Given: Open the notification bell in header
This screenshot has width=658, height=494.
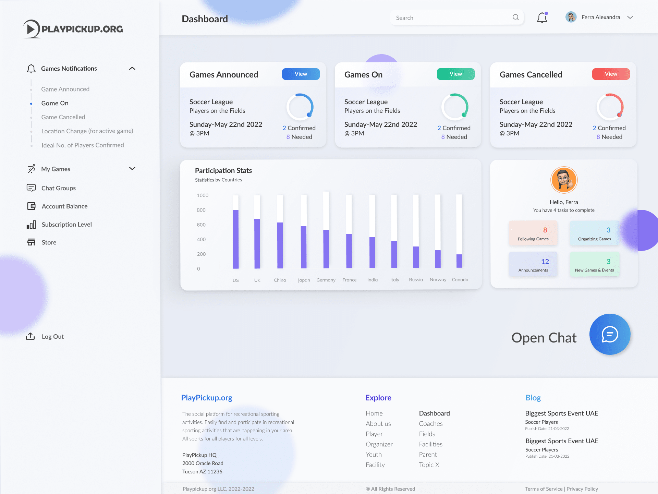Looking at the screenshot, I should pos(542,17).
